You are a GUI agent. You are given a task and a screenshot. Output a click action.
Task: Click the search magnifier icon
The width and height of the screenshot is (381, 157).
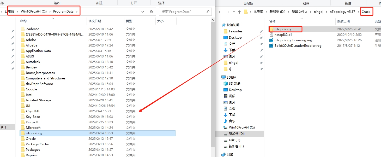pyautogui.click(x=208, y=11)
